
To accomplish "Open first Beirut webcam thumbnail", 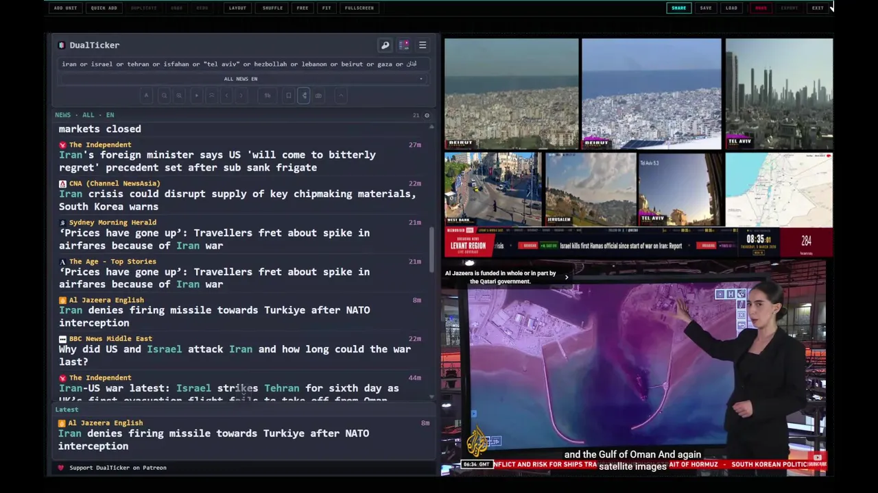I will tap(511, 94).
